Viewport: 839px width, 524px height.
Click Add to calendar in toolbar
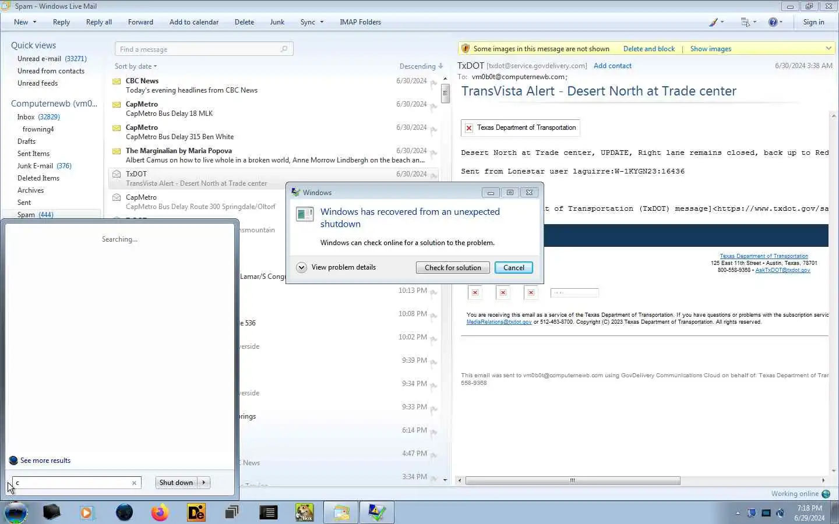coord(194,22)
